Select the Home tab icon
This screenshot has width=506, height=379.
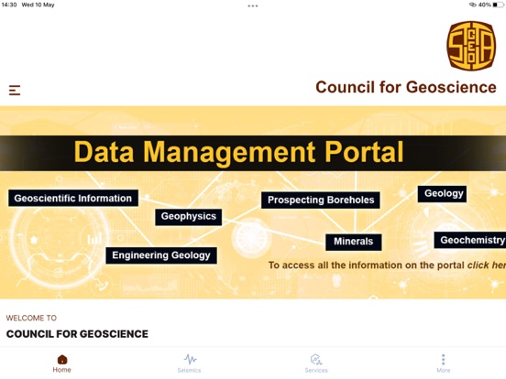(62, 360)
